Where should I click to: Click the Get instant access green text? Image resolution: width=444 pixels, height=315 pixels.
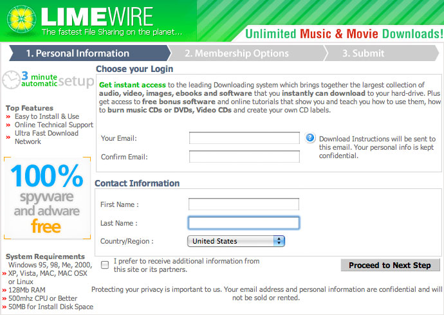click(133, 85)
